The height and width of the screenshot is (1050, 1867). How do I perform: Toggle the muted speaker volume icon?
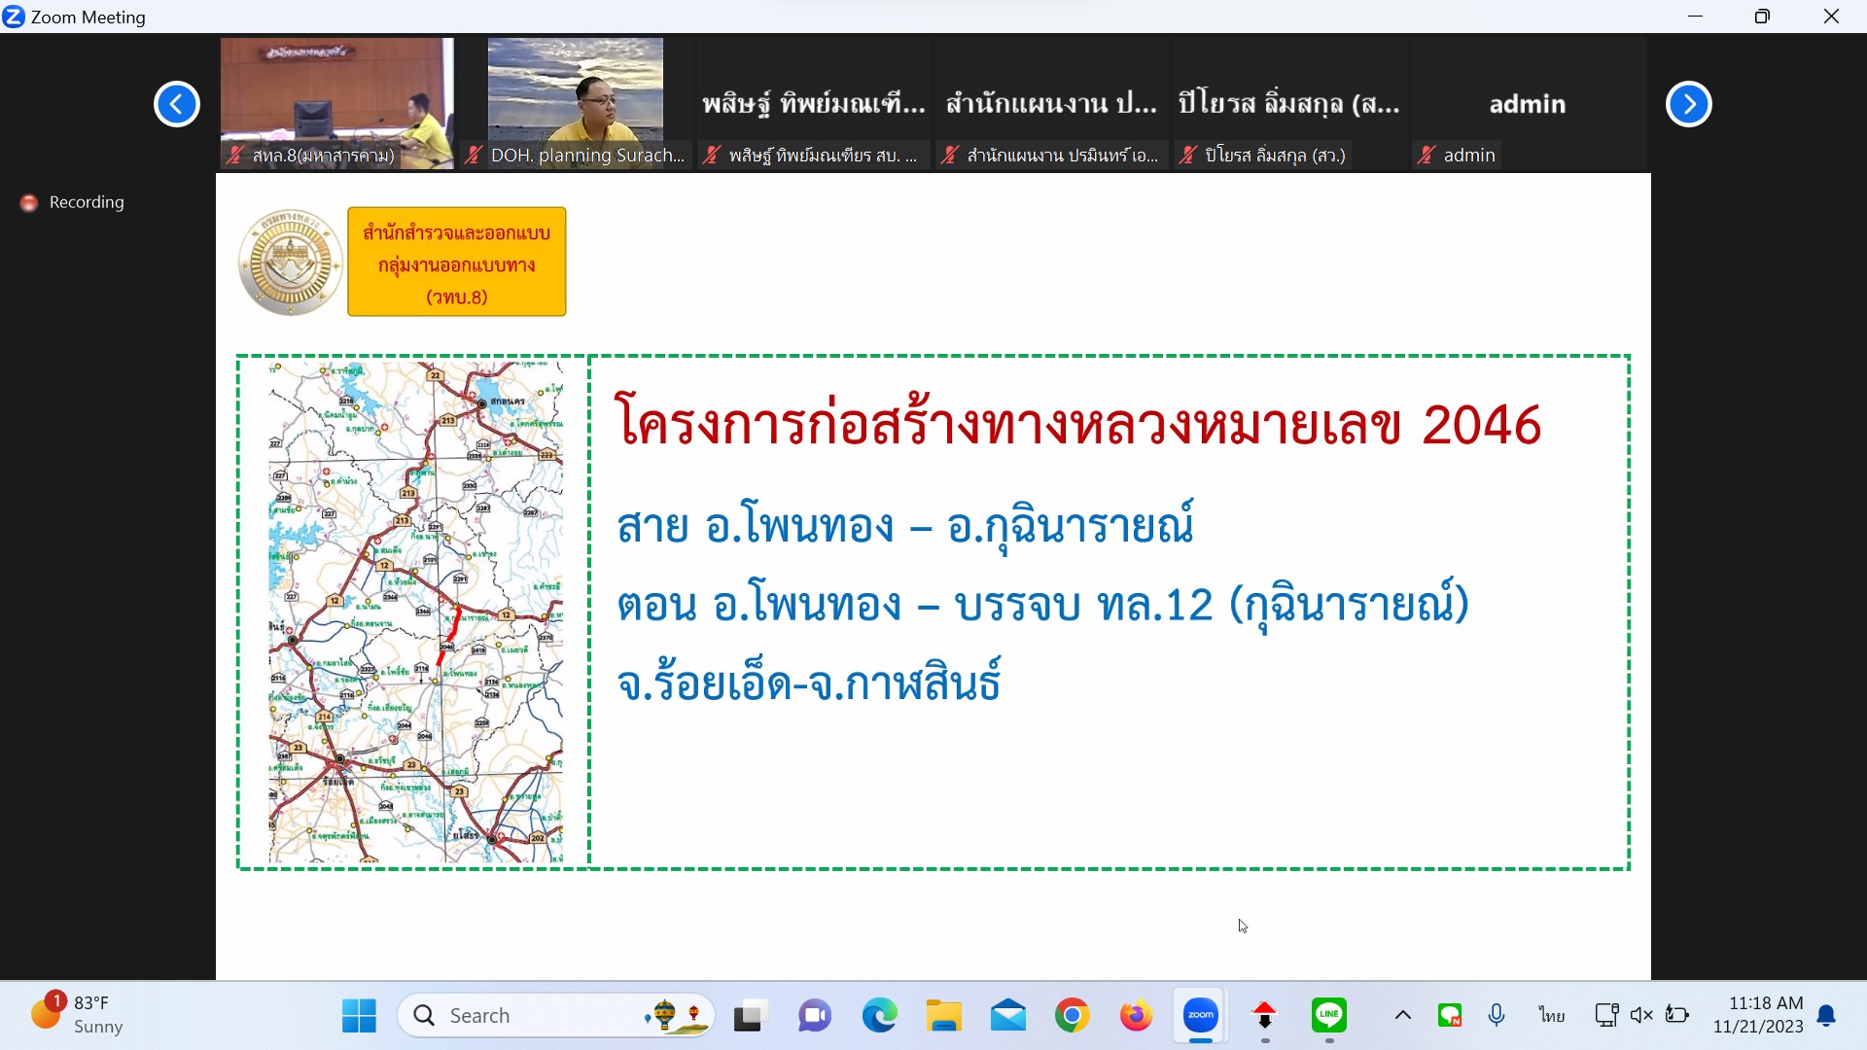[1641, 1015]
